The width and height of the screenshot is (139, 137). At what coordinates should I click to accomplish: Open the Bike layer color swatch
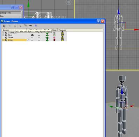tap(54, 35)
